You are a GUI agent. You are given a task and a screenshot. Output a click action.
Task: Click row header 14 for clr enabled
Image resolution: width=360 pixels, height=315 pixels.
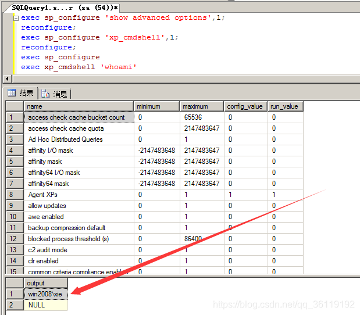coord(15,260)
